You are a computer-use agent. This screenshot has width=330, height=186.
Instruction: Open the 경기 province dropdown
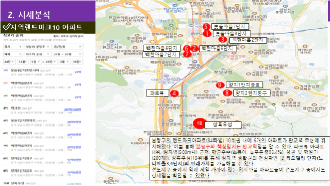[13, 47]
